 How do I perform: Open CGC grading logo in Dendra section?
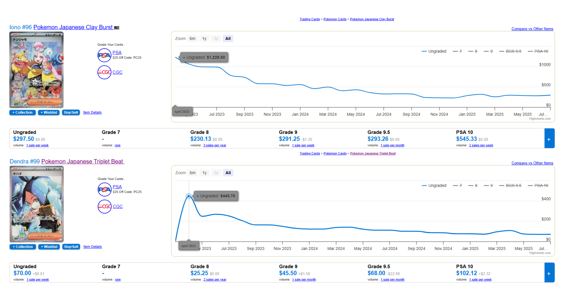(x=104, y=206)
